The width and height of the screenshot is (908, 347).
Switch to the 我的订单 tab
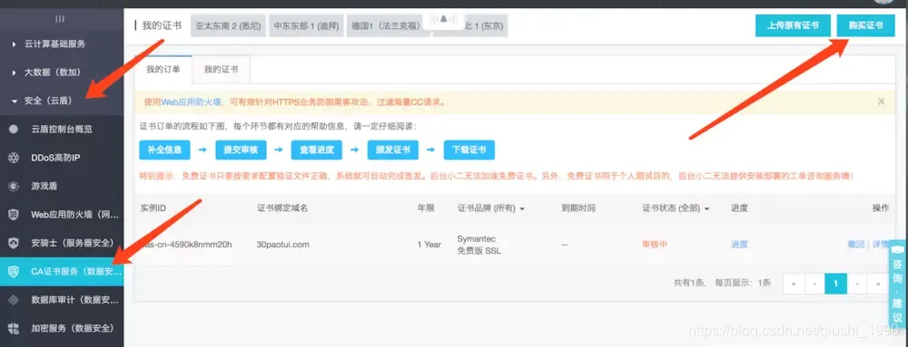[163, 69]
